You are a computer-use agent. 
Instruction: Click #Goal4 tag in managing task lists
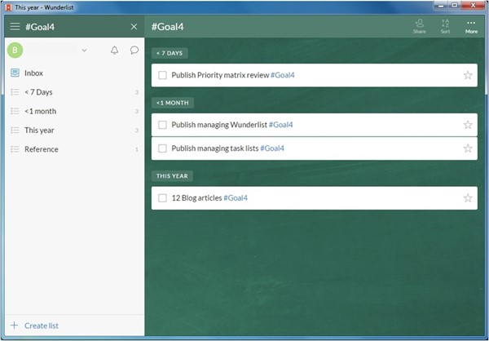click(272, 148)
